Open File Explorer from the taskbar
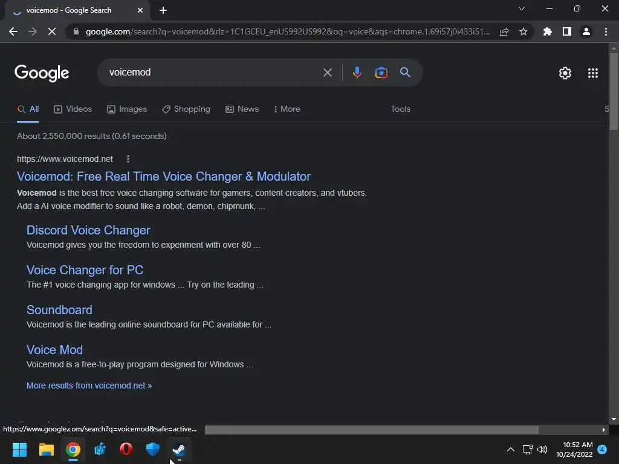The width and height of the screenshot is (619, 464). pos(46,449)
